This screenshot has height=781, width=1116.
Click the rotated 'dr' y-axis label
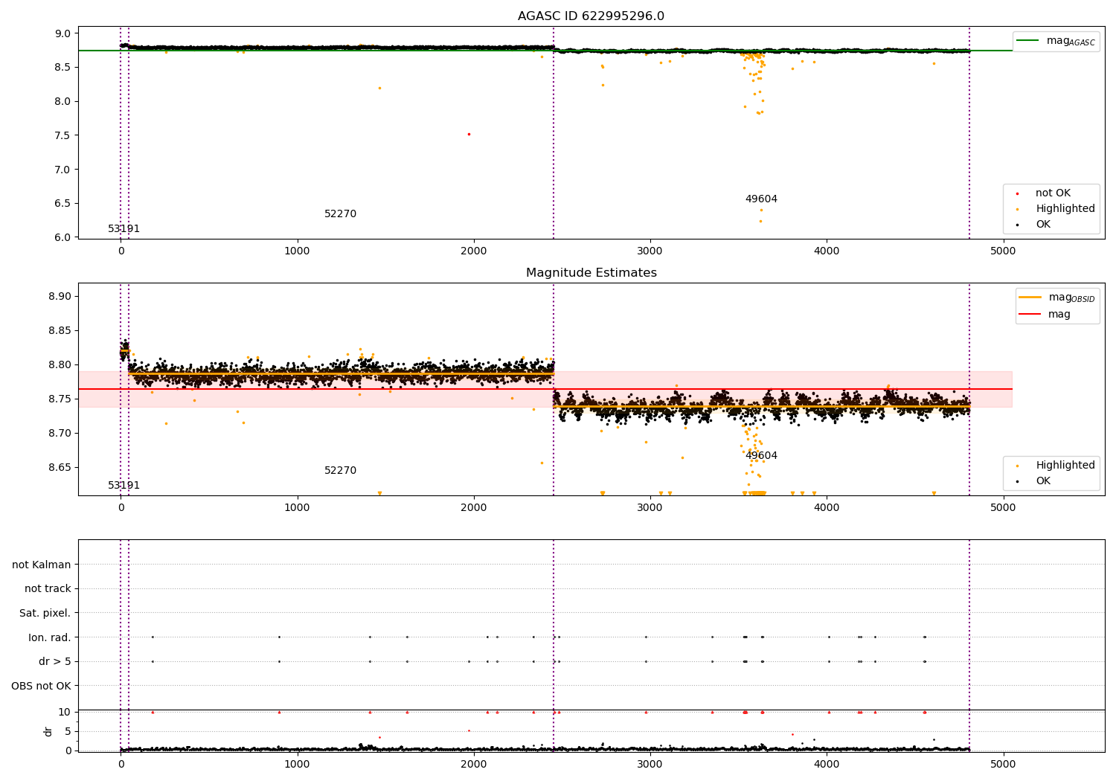click(48, 731)
